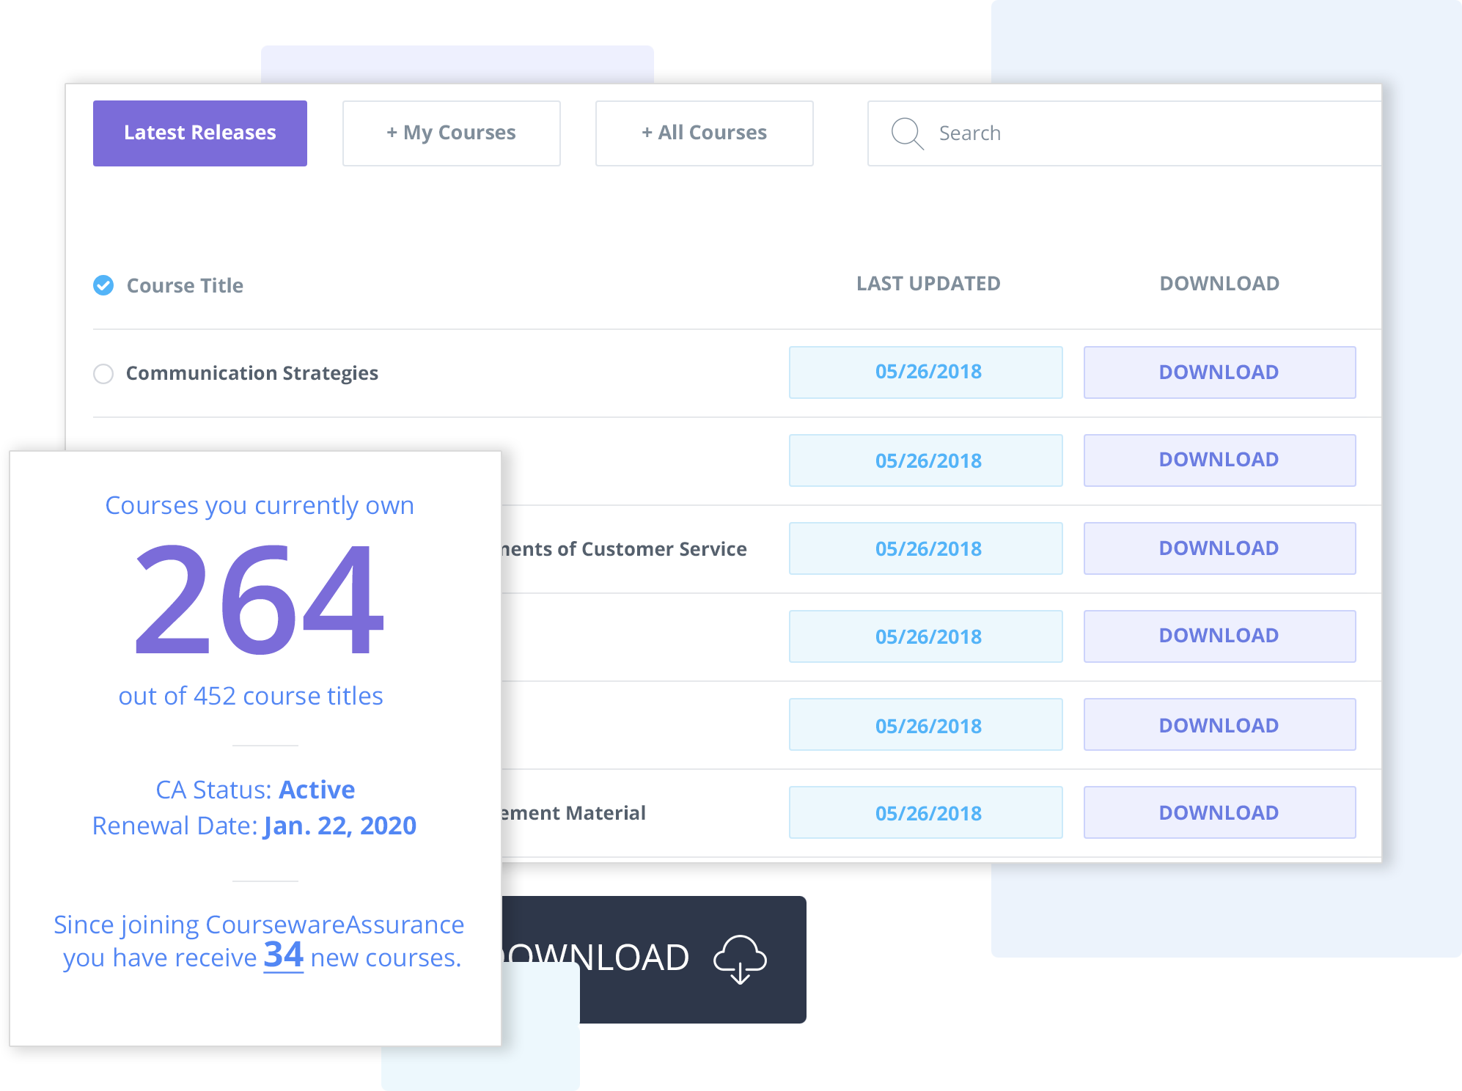Toggle the Course Title select-all checkbox
This screenshot has height=1091, width=1462.
pyautogui.click(x=103, y=285)
